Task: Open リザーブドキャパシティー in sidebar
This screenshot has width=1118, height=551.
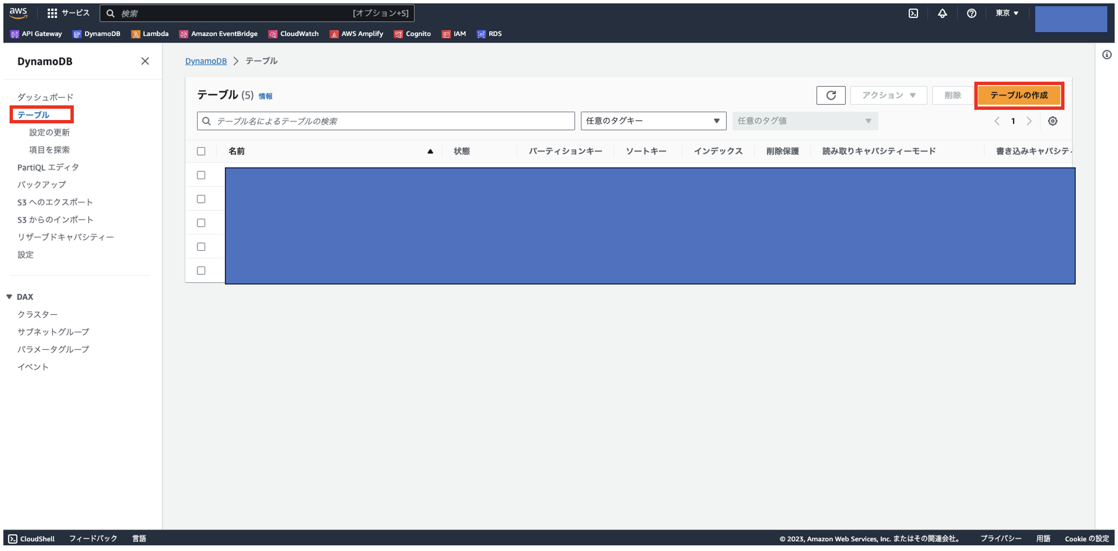Action: click(65, 237)
